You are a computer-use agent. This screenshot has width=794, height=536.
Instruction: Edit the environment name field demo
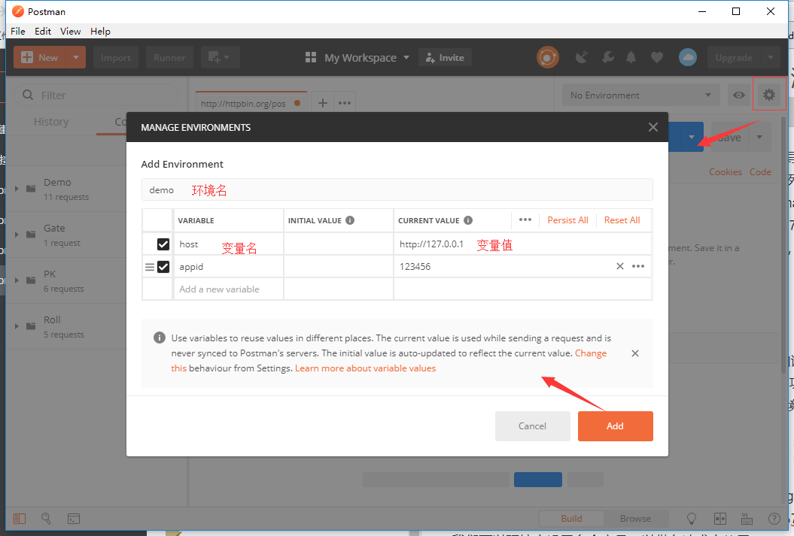click(x=397, y=189)
